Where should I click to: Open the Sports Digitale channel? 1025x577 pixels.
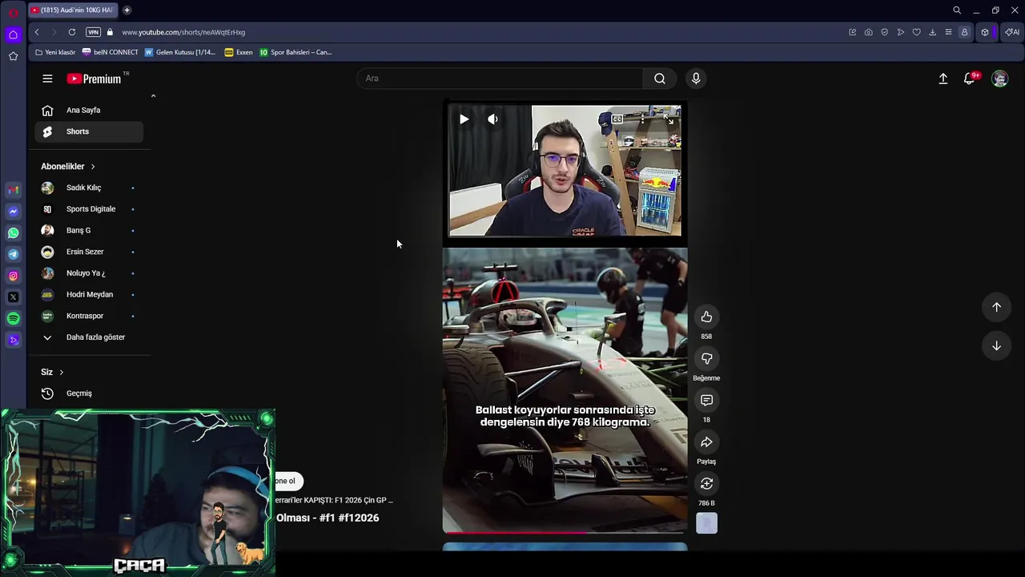coord(89,209)
